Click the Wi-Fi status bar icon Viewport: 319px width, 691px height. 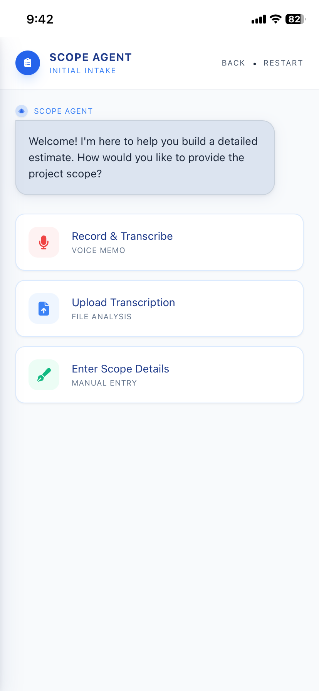pos(275,19)
